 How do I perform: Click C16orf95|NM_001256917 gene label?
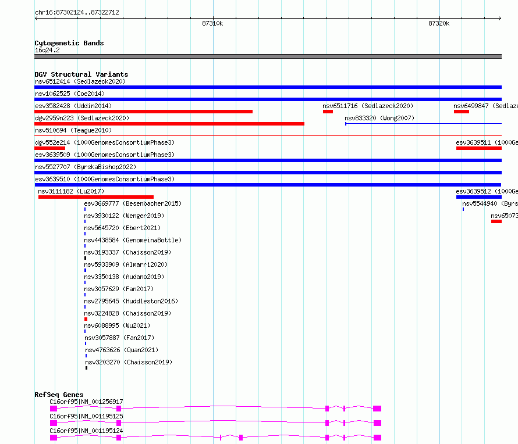(86, 402)
